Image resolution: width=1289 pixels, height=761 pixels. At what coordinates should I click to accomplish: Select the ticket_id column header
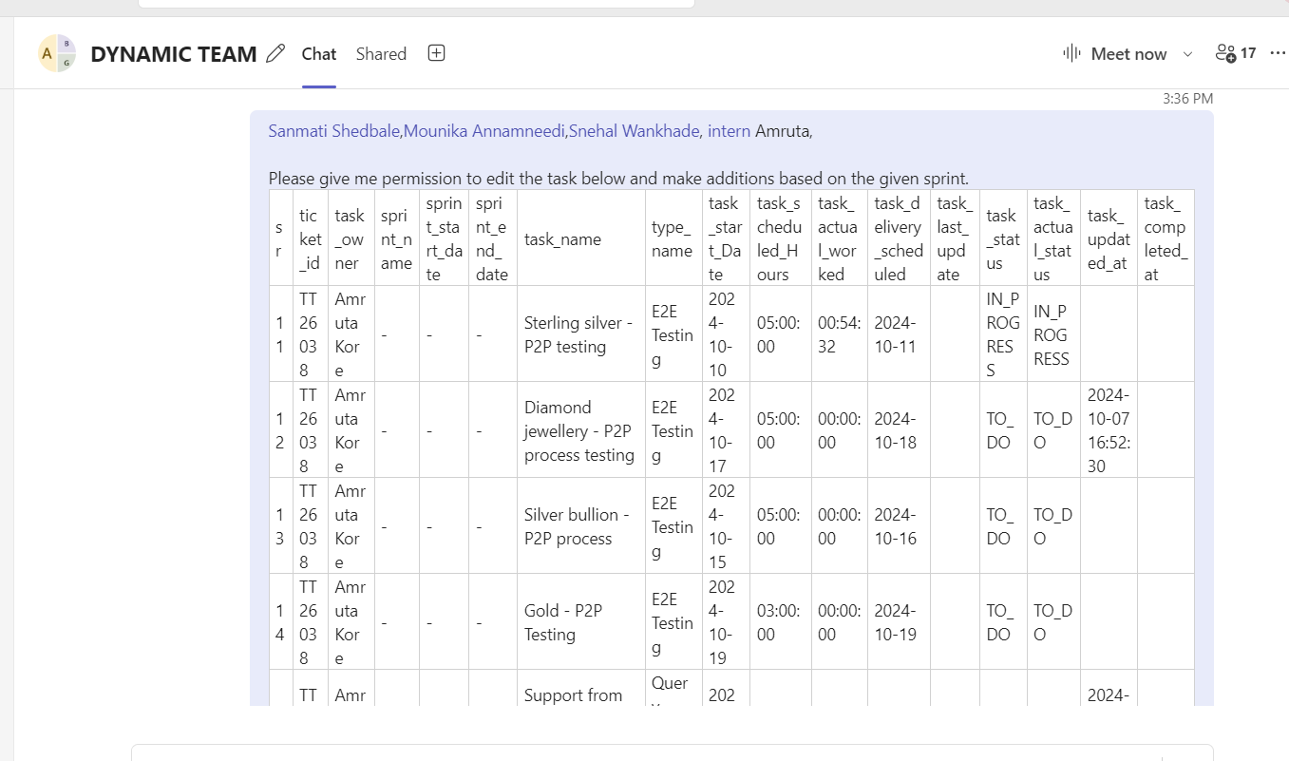[x=310, y=239]
